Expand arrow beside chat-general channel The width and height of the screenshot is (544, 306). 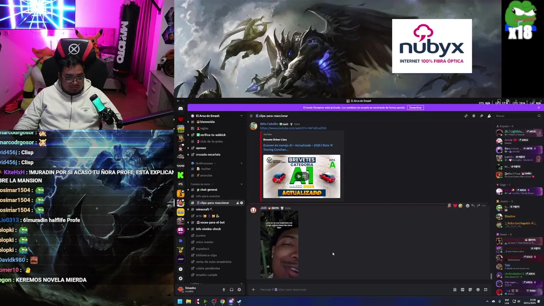coord(188,190)
